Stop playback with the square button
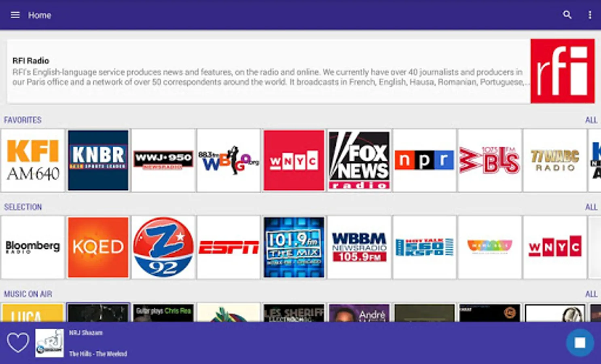This screenshot has height=364, width=601. [580, 343]
